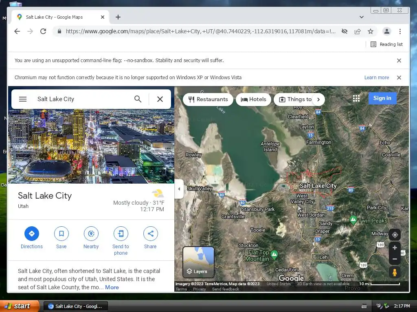
Task: Click the Salt Lake City search field
Action: (x=82, y=99)
